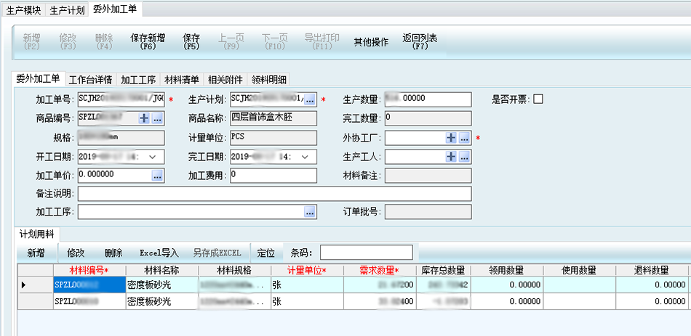The height and width of the screenshot is (336, 691).
Task: Click into the 备注说明 text field
Action: (275, 194)
